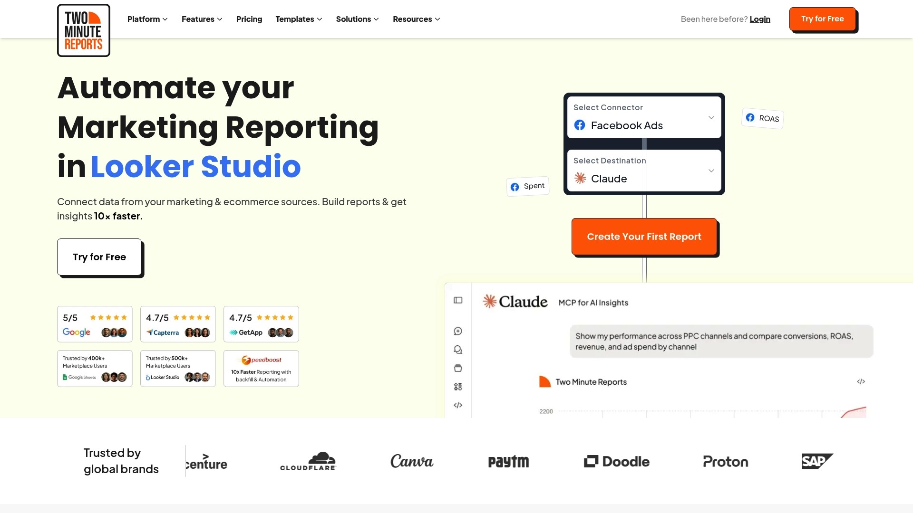Click the code icon beside Two Minute Reports
913x513 pixels.
point(861,381)
